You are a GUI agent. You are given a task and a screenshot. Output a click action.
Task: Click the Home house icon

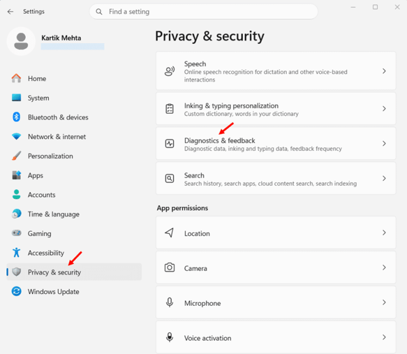coord(16,78)
